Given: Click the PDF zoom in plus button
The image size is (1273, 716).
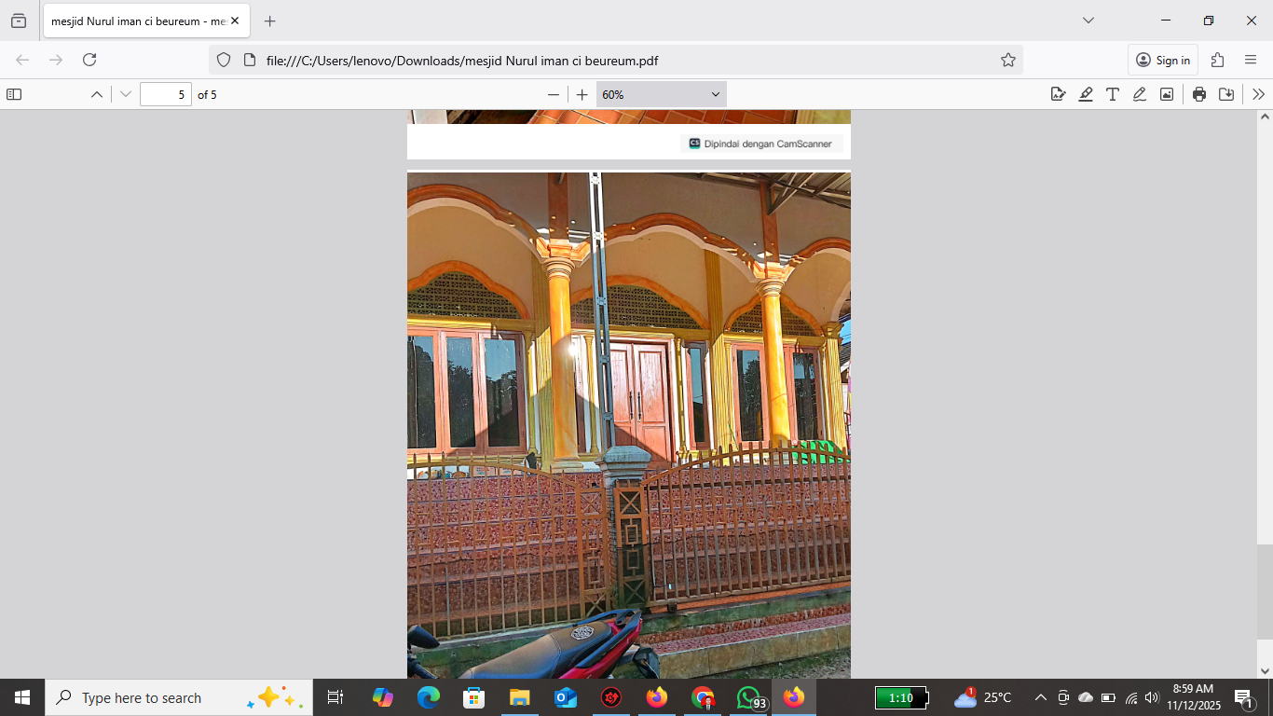Looking at the screenshot, I should coord(582,94).
